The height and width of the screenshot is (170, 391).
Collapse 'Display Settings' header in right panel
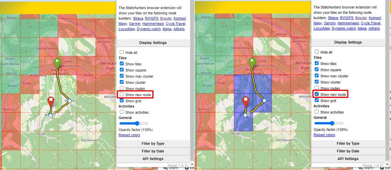click(348, 42)
